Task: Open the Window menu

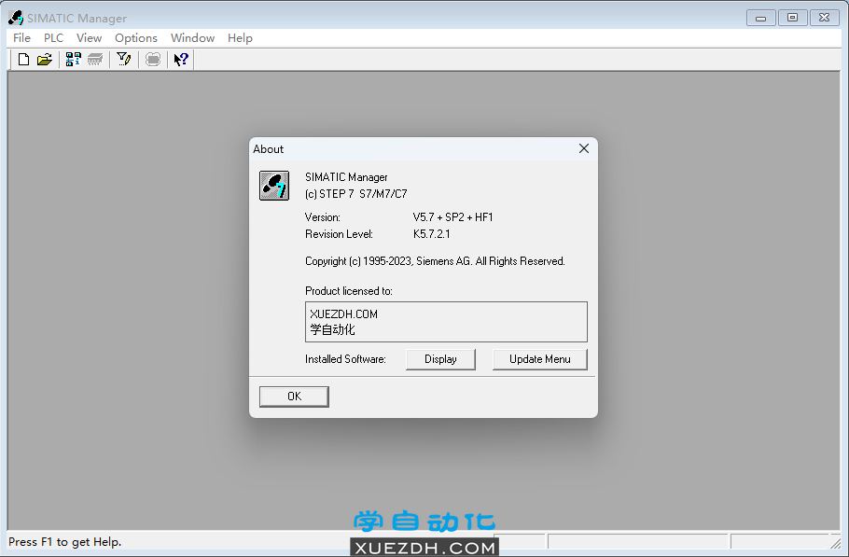Action: [193, 38]
